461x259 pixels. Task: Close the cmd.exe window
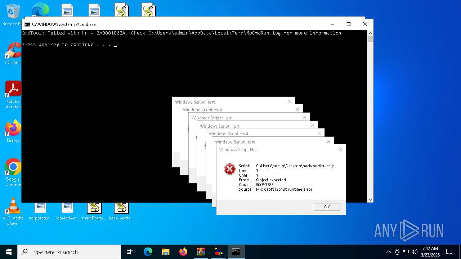coord(365,24)
